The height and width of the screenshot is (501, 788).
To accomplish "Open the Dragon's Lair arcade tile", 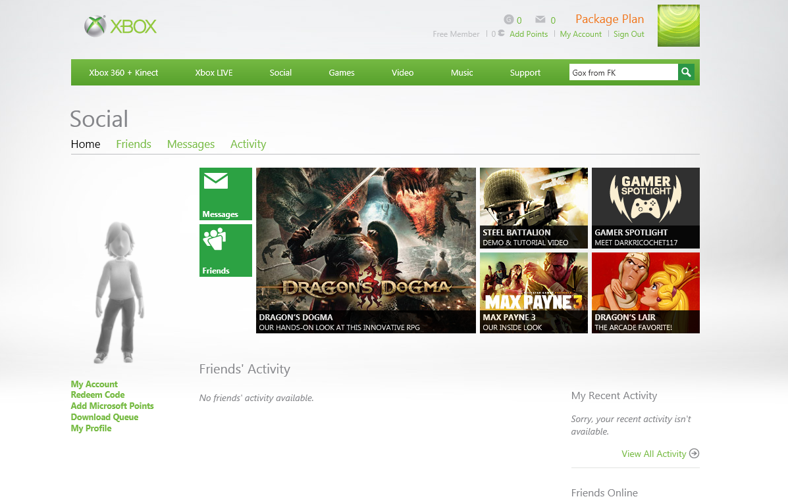I will point(646,293).
